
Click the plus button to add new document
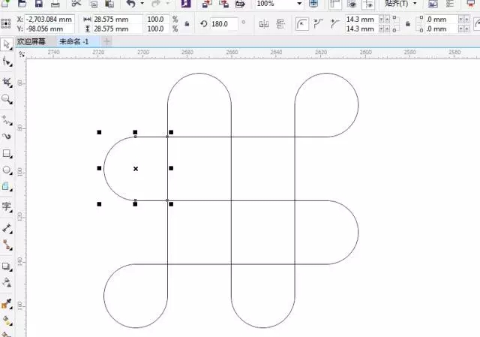pos(106,41)
